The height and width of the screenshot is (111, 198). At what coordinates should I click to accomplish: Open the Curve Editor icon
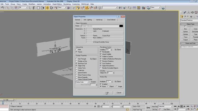[x=134, y=8]
